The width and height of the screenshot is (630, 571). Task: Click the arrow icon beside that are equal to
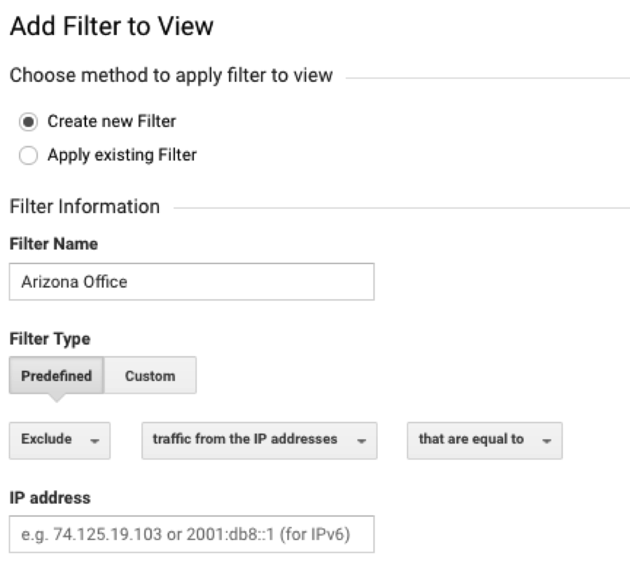click(x=546, y=441)
